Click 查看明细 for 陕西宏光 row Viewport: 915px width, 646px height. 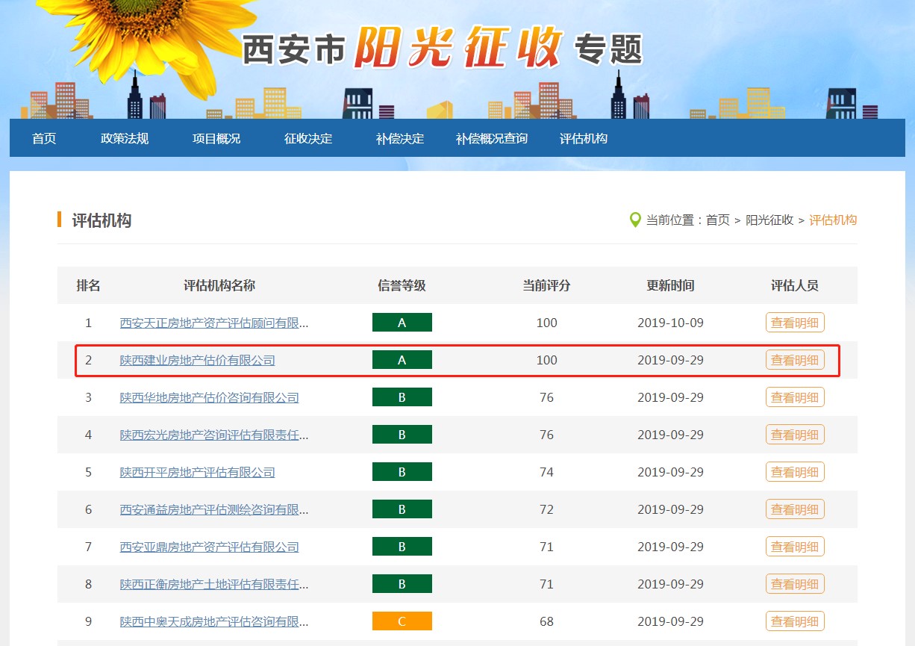[795, 435]
